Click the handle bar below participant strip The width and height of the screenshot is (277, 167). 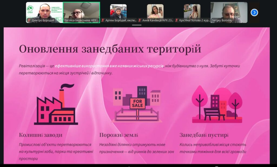[x=137, y=25]
